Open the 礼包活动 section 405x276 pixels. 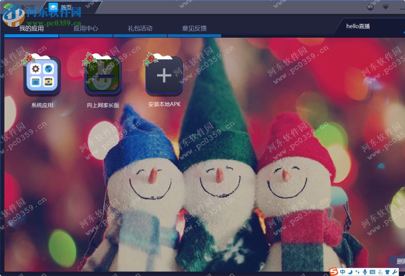click(139, 28)
